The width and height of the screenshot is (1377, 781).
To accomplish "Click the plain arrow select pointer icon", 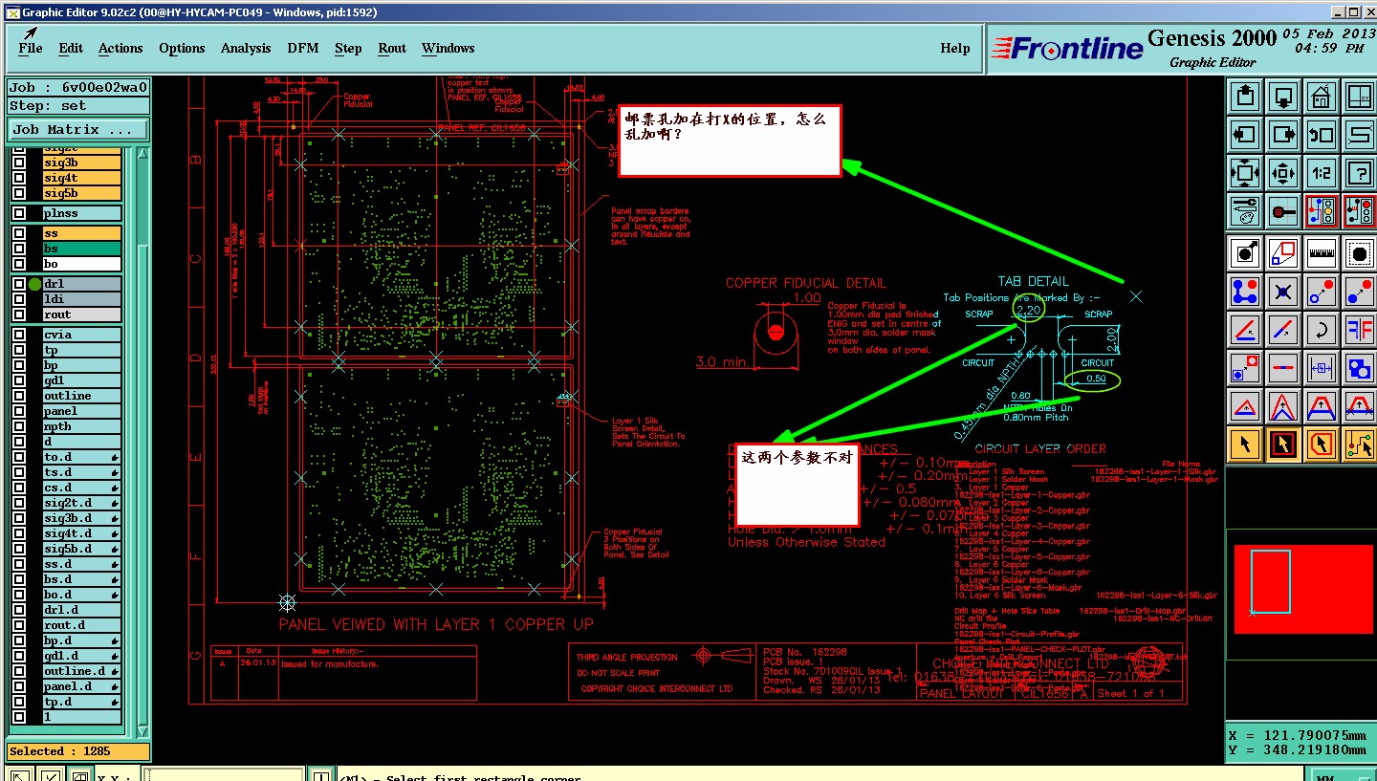I will (1245, 445).
